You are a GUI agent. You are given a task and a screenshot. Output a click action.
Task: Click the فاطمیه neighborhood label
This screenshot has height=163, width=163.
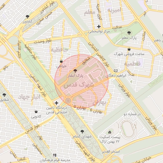pyautogui.click(x=132, y=64)
